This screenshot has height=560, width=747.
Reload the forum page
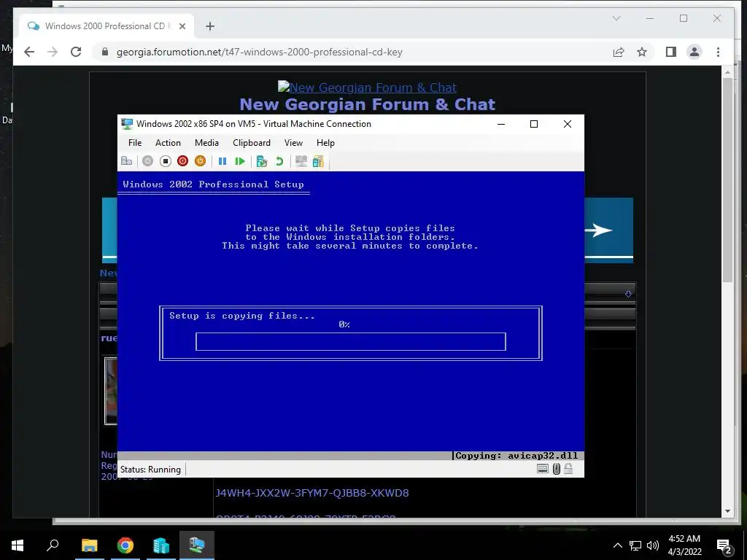(x=76, y=52)
